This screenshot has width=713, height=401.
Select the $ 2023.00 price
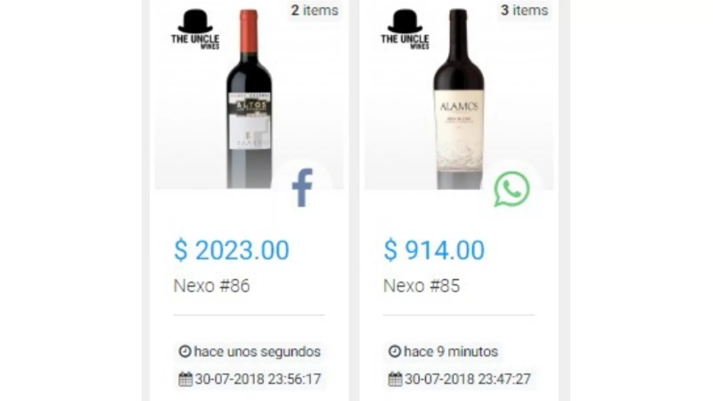pyautogui.click(x=231, y=250)
